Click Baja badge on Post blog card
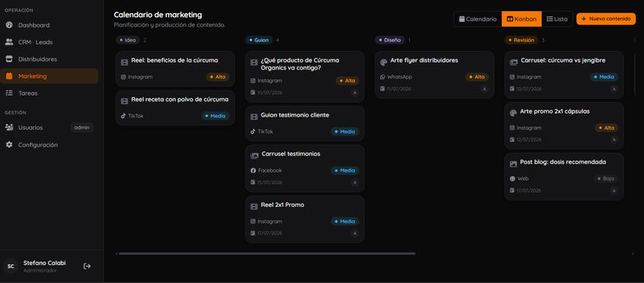 tap(606, 179)
